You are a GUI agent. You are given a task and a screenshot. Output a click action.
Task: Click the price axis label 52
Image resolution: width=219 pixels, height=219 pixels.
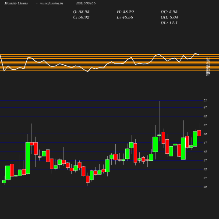click(x=205, y=134)
